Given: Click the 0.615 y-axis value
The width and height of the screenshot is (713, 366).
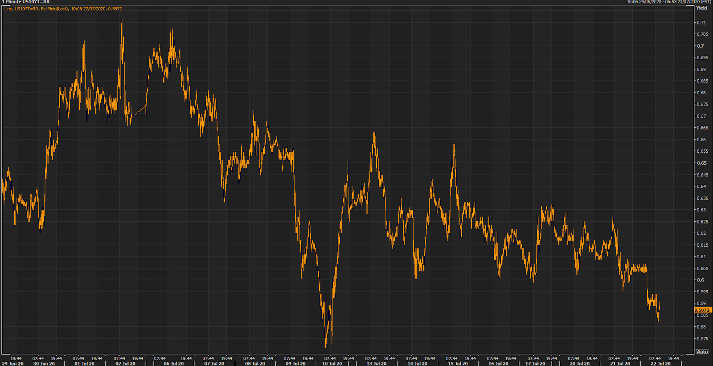Looking at the screenshot, I should point(702,245).
